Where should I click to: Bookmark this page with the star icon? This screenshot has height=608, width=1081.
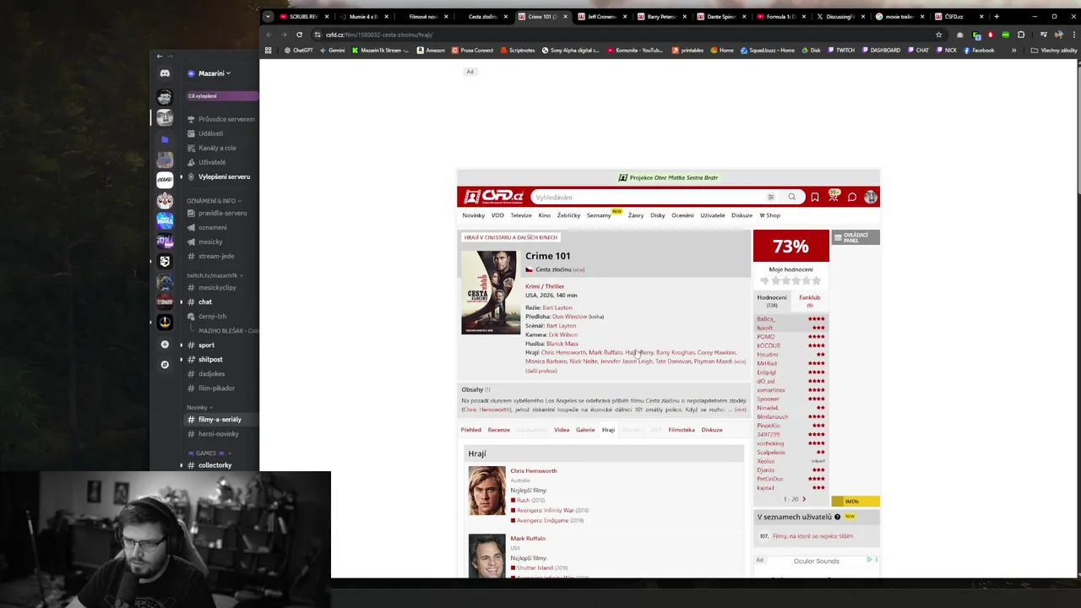click(x=938, y=35)
